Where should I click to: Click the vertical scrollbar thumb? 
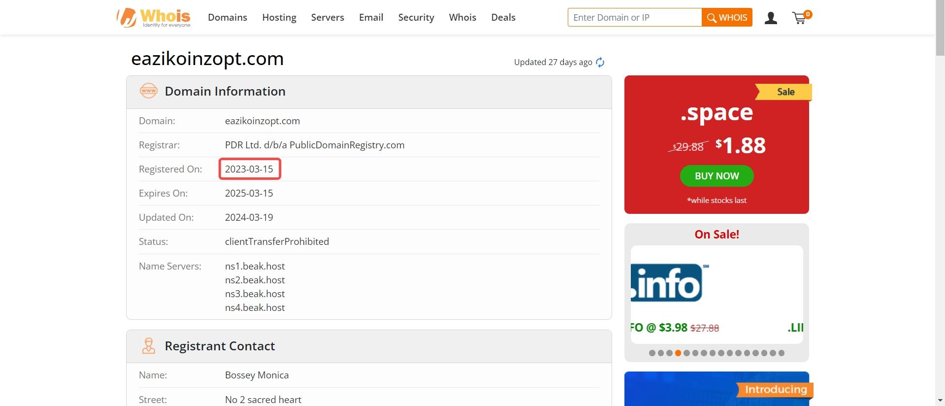[x=940, y=28]
